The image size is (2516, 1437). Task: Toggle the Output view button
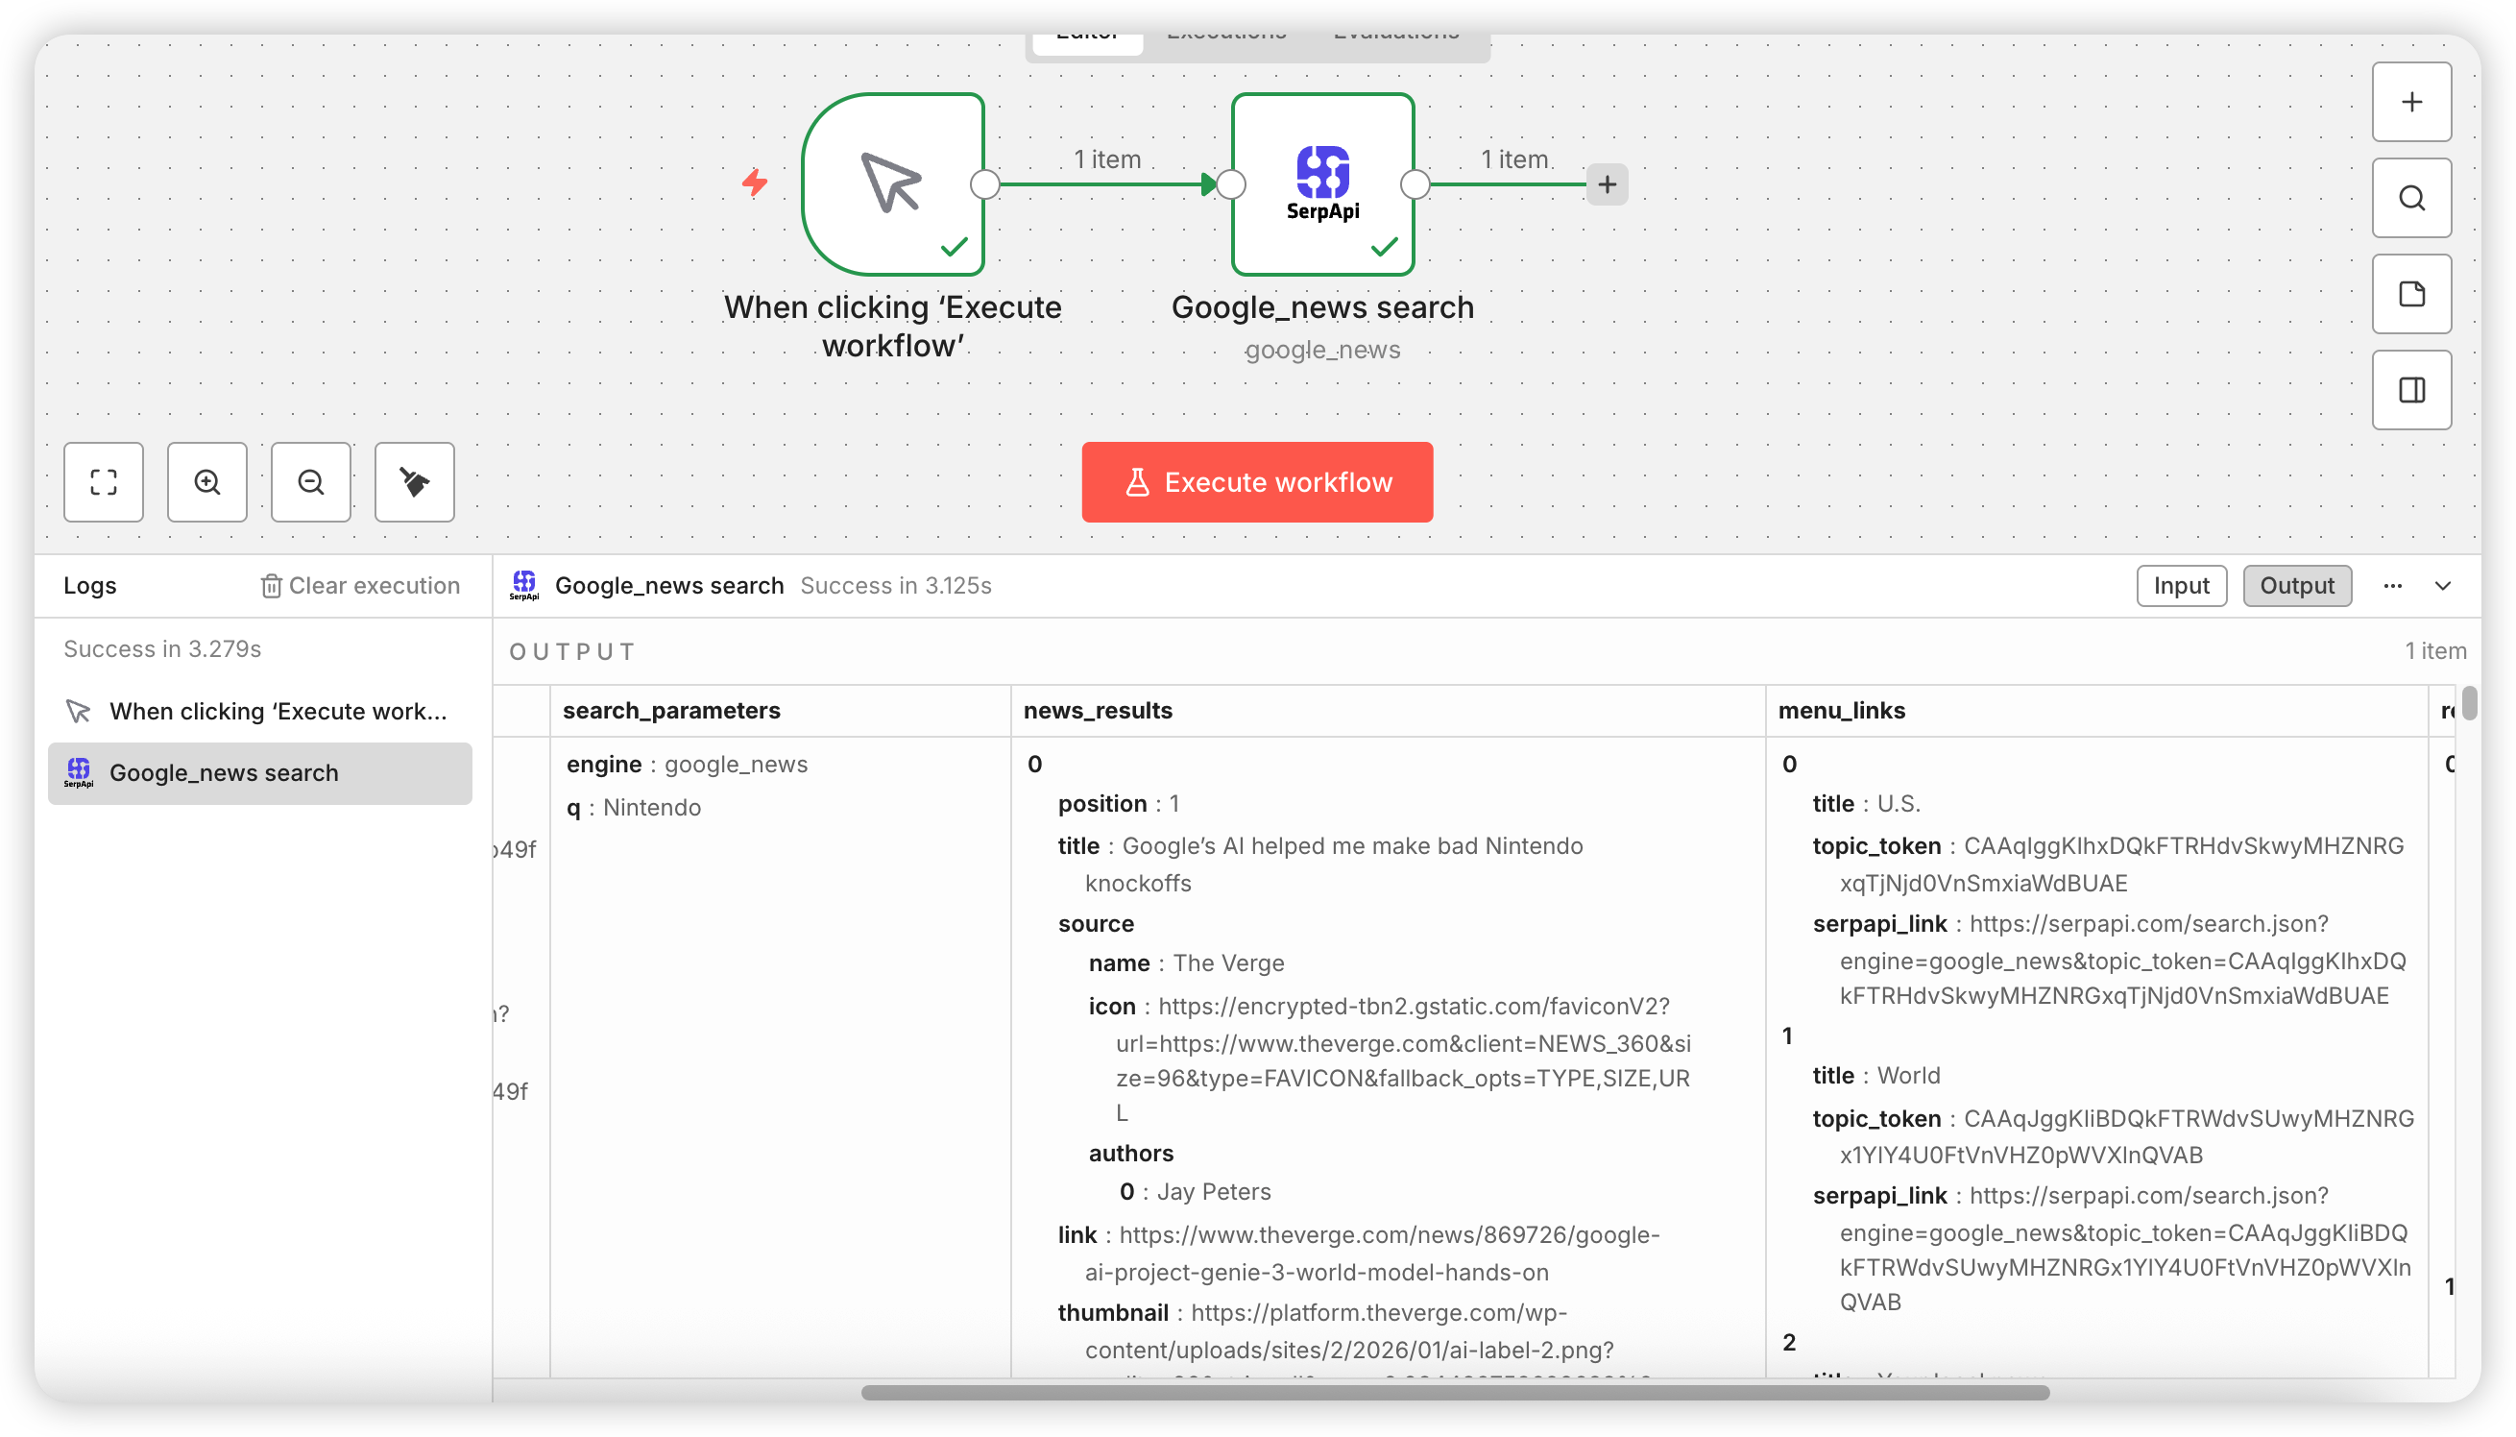point(2296,585)
